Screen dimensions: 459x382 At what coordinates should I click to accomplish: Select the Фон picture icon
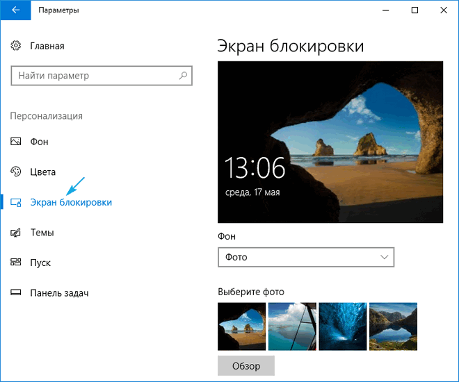coord(16,141)
